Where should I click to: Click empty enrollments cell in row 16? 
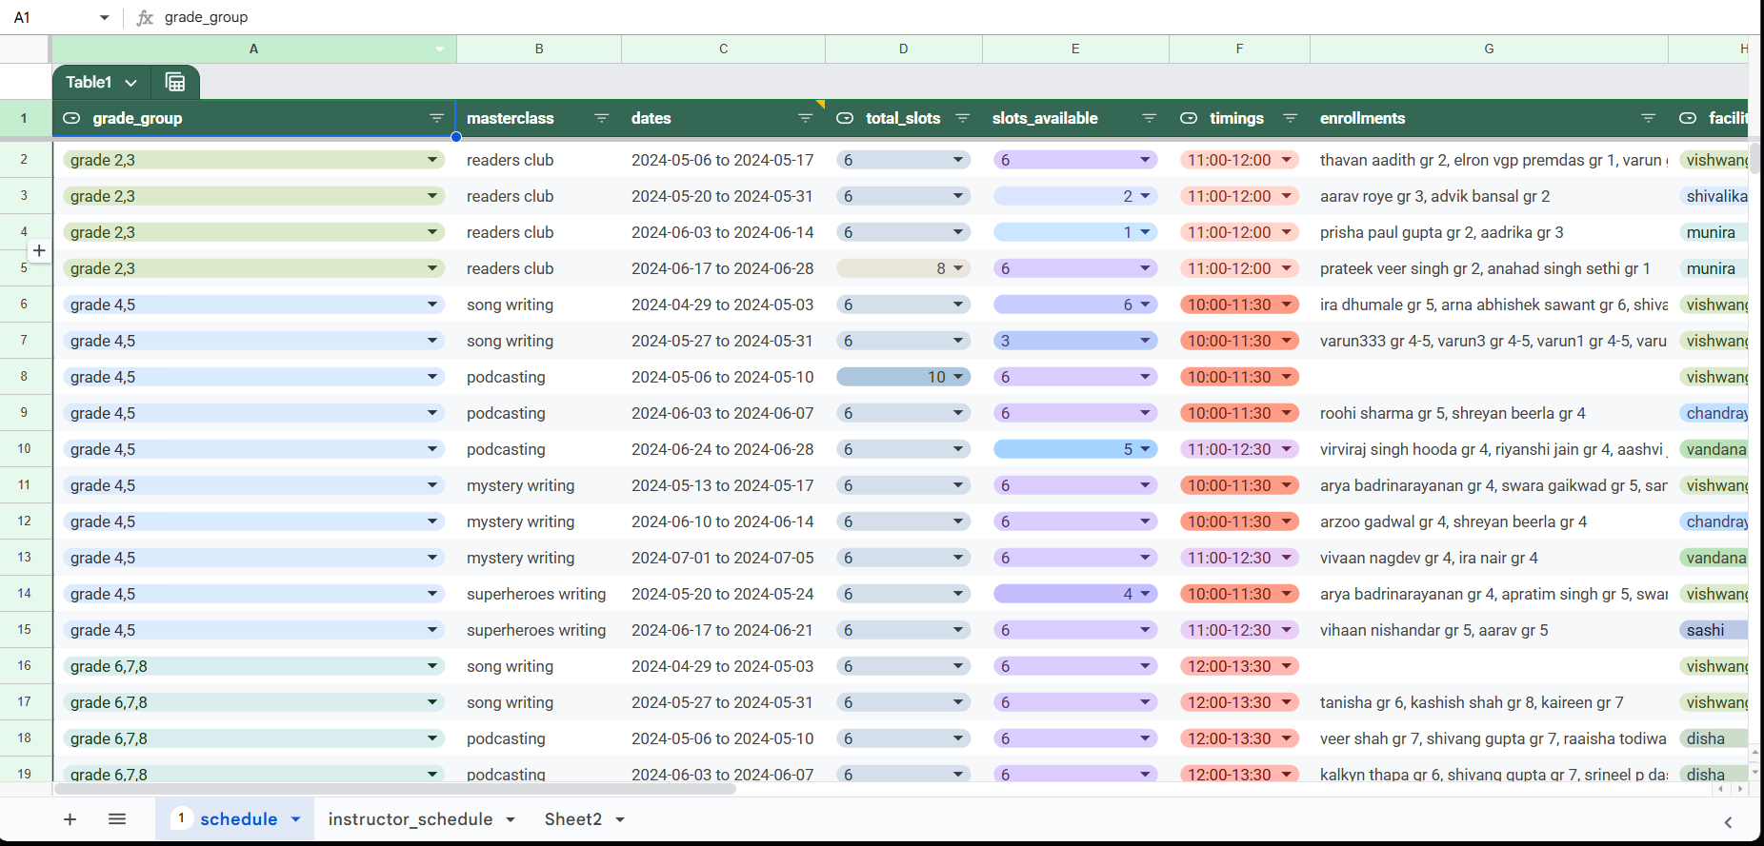(1489, 666)
